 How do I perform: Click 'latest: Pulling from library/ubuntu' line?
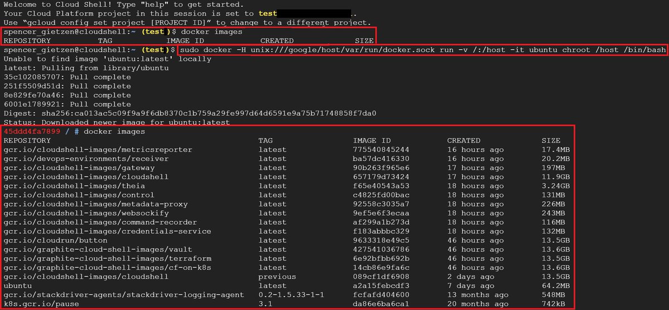click(x=86, y=68)
